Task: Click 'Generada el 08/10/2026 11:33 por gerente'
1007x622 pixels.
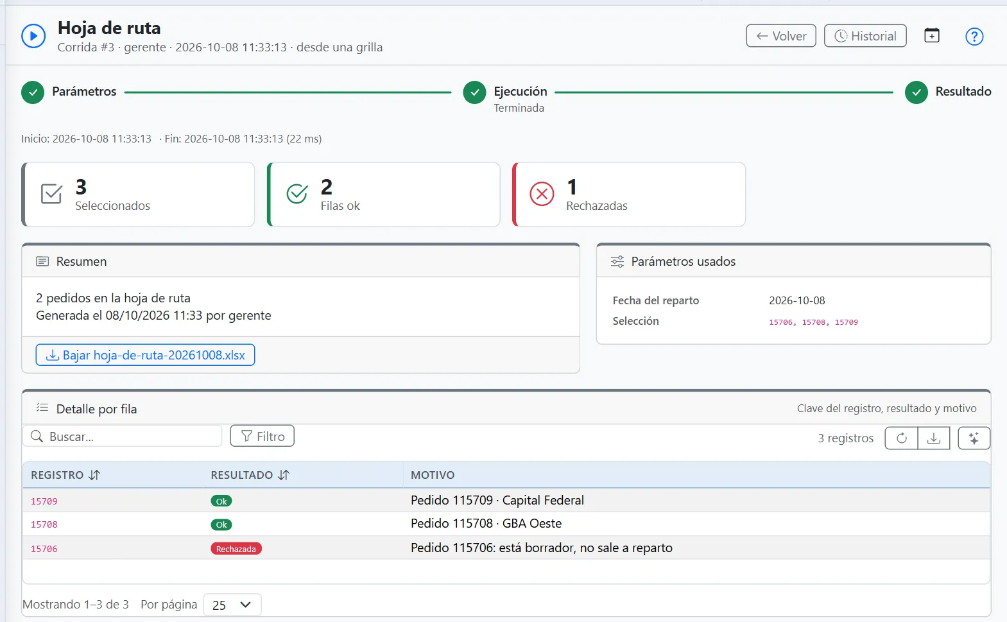Action: tap(153, 315)
